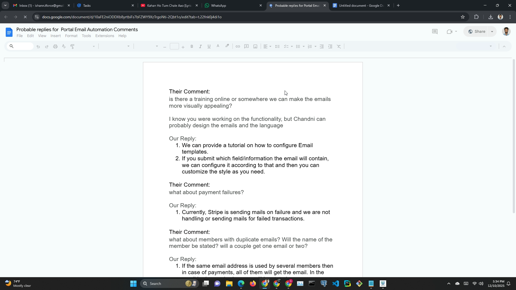Click the Share button
This screenshot has width=516, height=290.
pos(477,32)
